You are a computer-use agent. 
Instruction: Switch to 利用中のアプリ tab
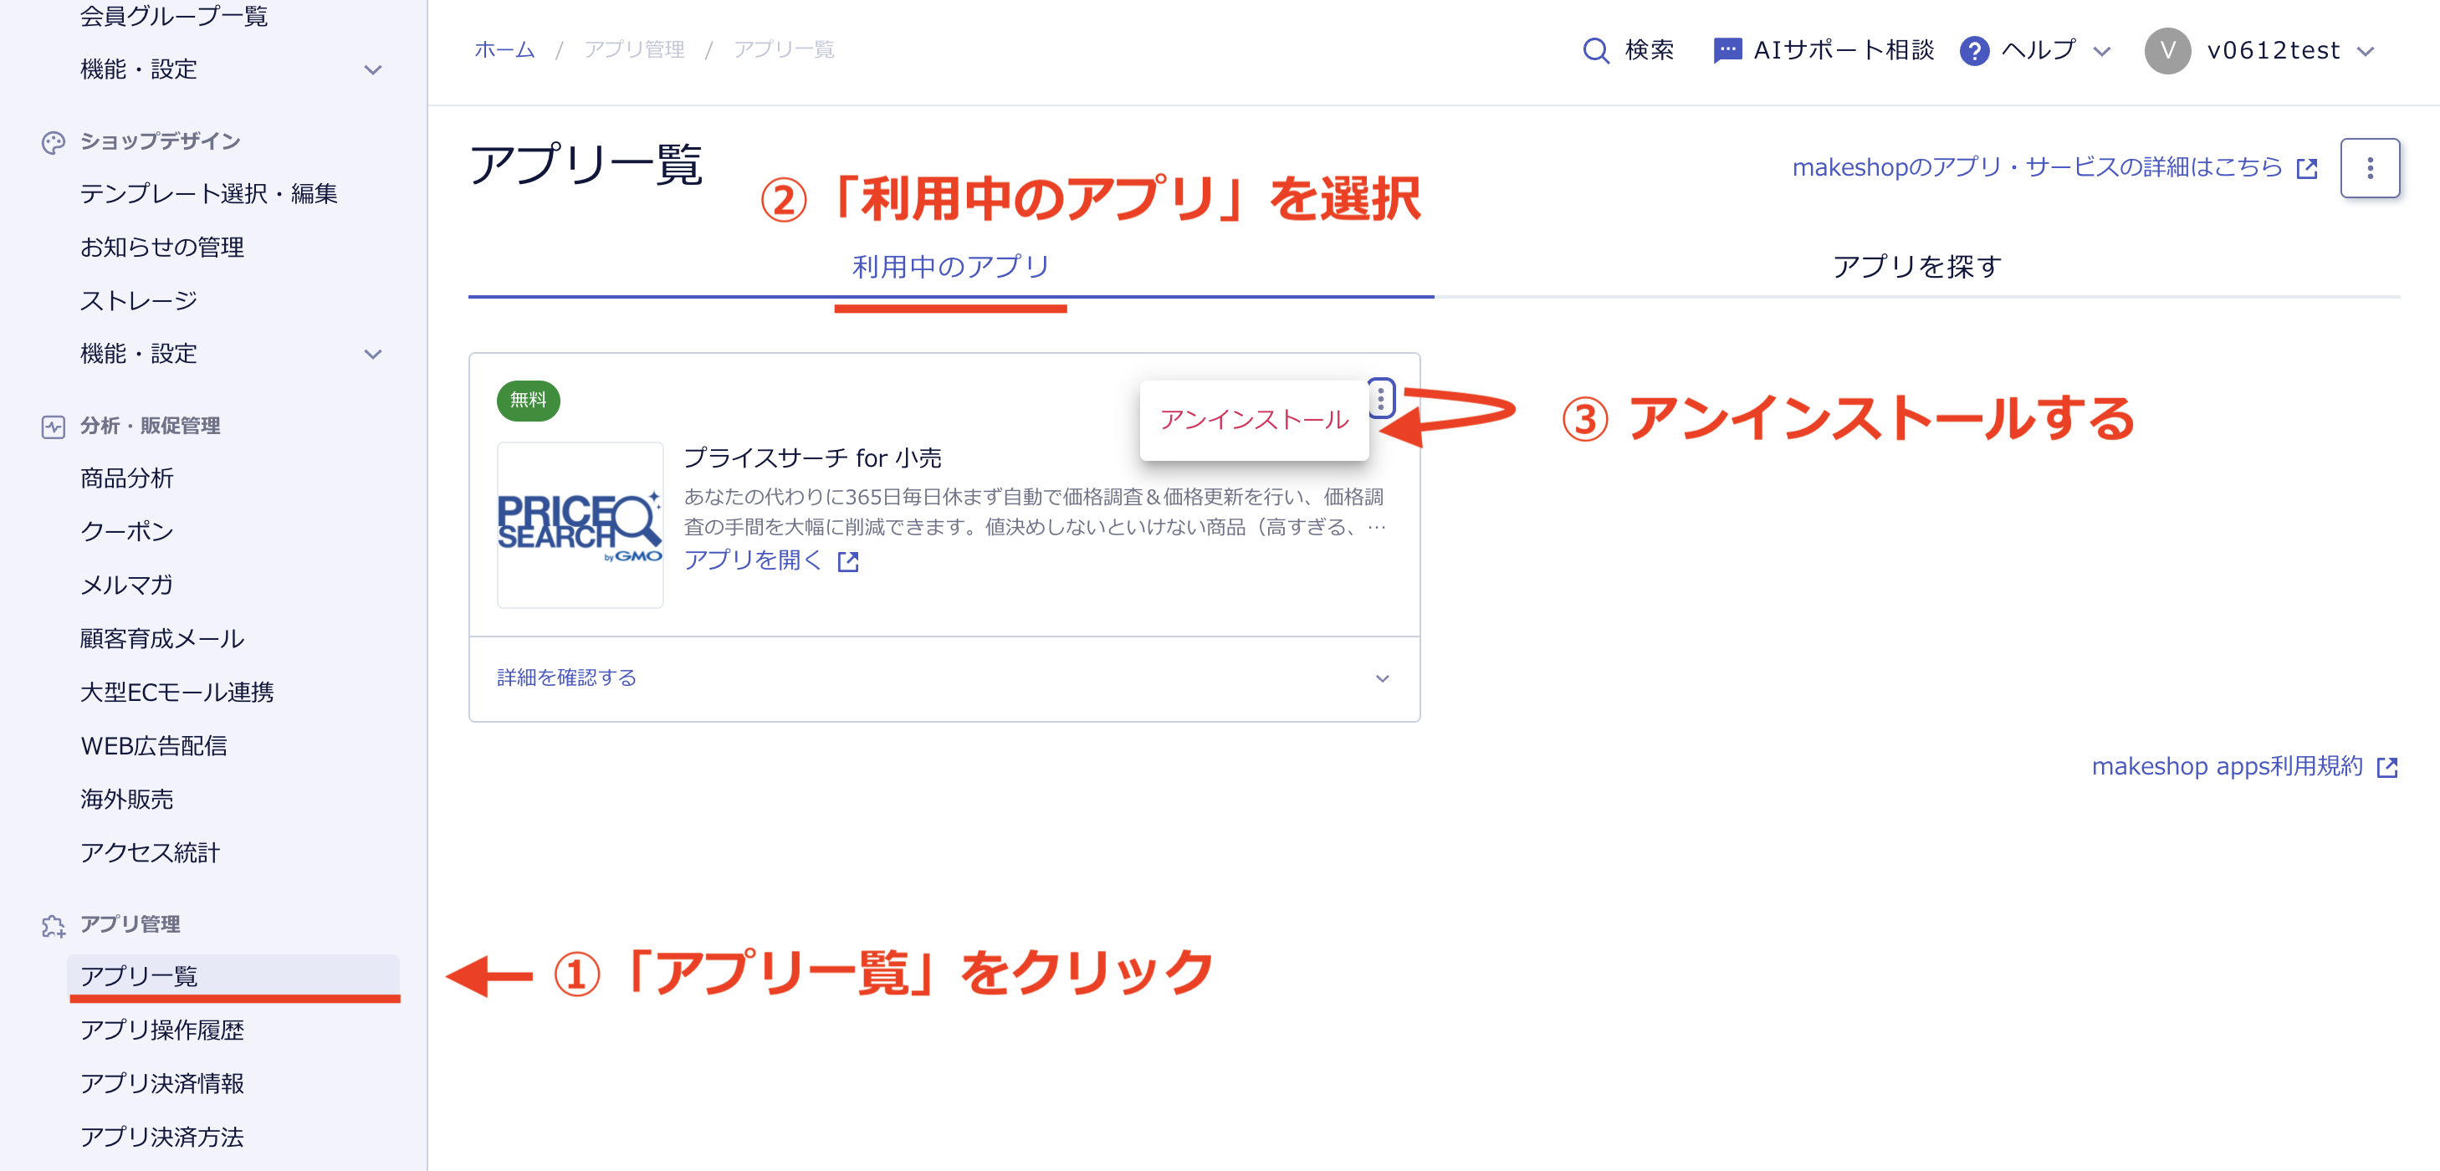point(950,267)
